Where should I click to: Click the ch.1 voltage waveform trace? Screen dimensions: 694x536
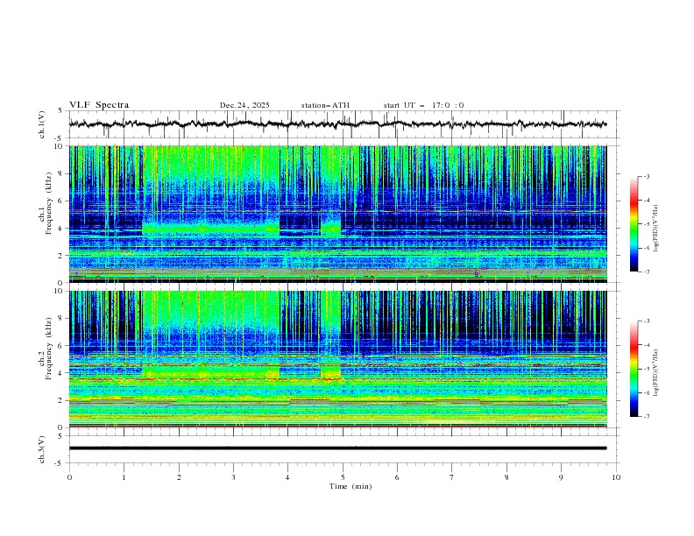click(337, 124)
